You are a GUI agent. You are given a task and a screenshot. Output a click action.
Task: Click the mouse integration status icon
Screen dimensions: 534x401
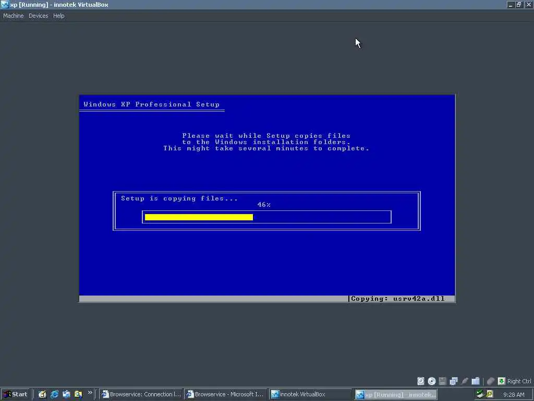(x=491, y=381)
